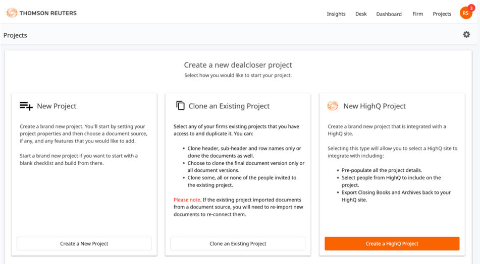Image resolution: width=480 pixels, height=264 pixels.
Task: Open the RS user avatar menu
Action: [x=465, y=13]
